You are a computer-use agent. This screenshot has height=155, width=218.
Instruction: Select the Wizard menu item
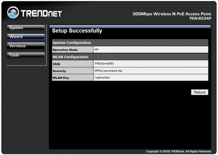pyautogui.click(x=26, y=37)
